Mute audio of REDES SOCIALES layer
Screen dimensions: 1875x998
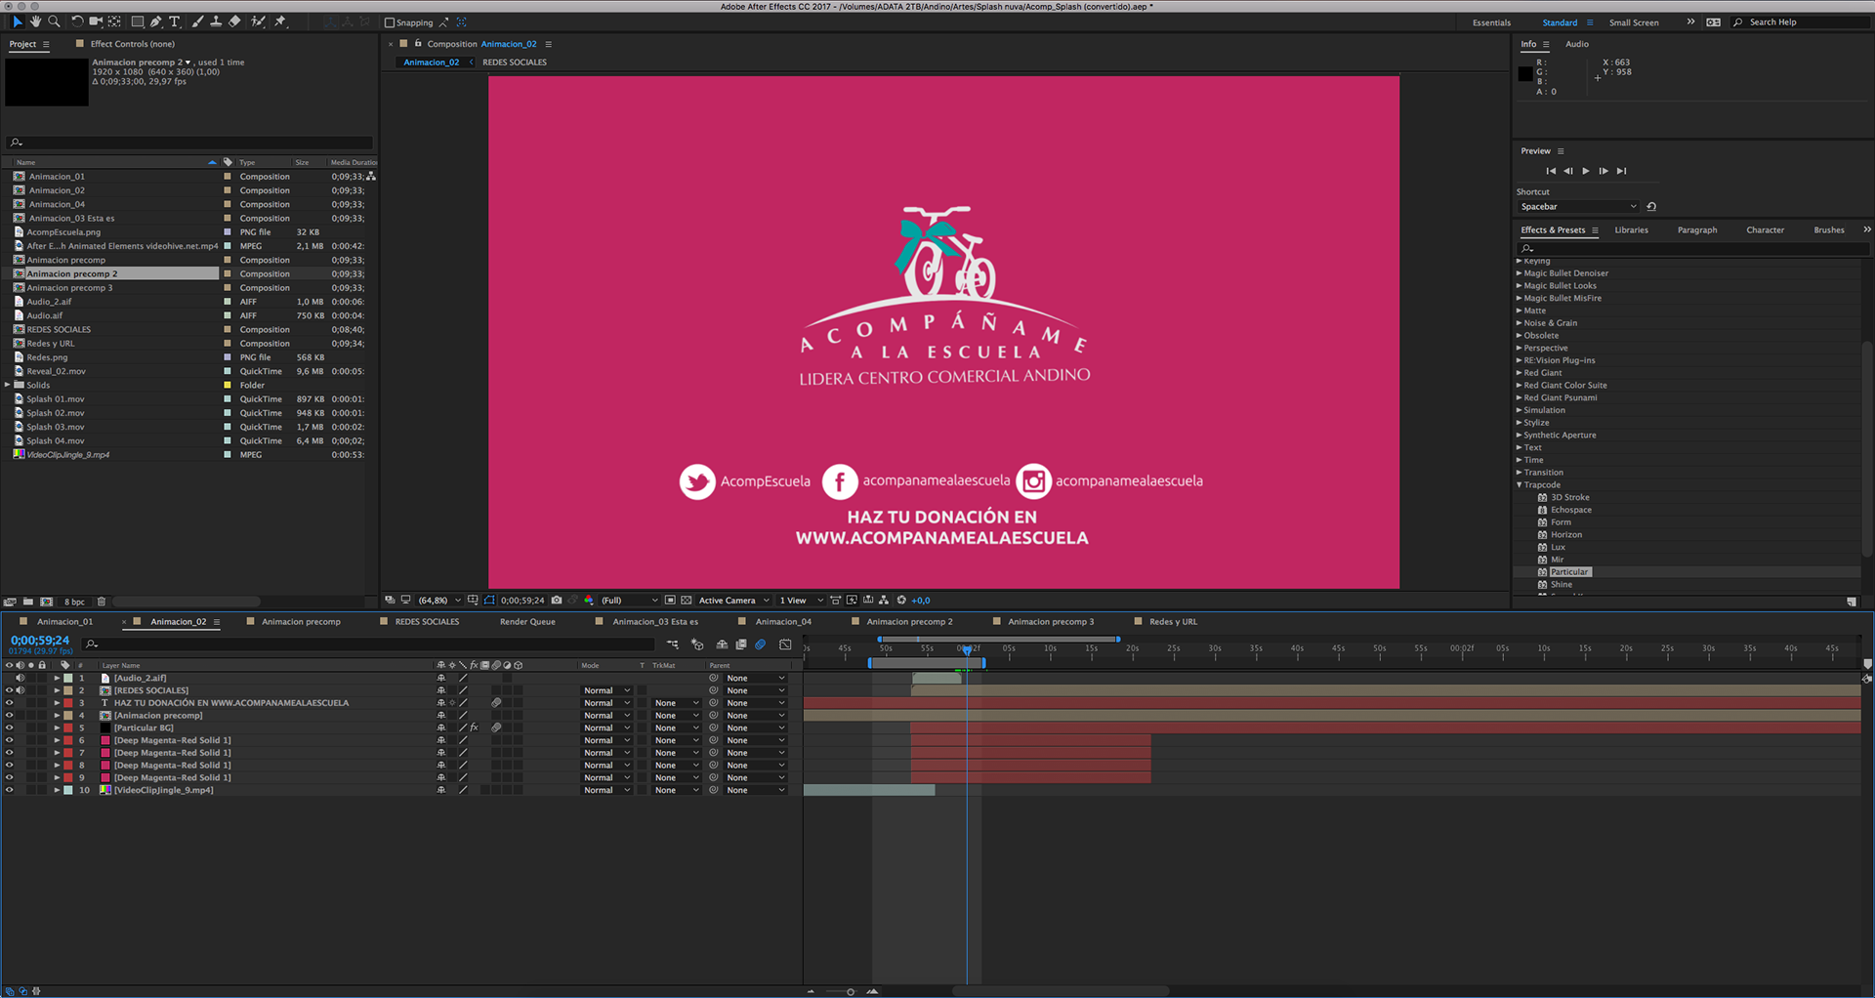coord(20,690)
